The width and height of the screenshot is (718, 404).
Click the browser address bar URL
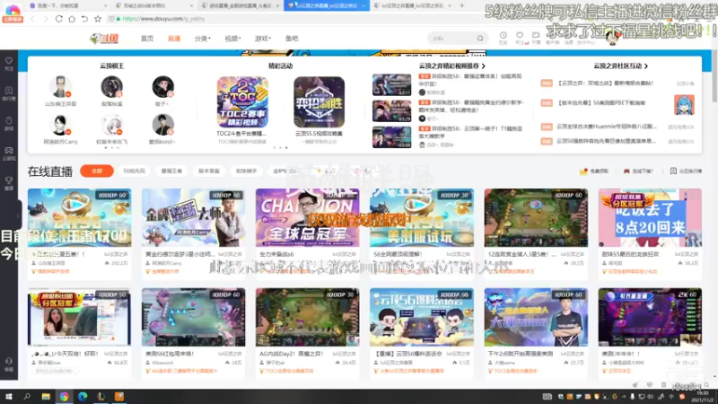tap(163, 19)
